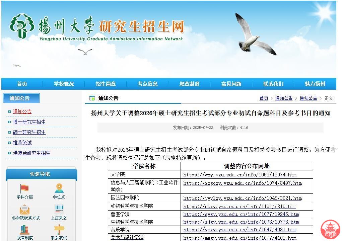342x241 pixels.
Task: Click bullet icon beside 港澳台研究生招生
Action: click(9, 153)
